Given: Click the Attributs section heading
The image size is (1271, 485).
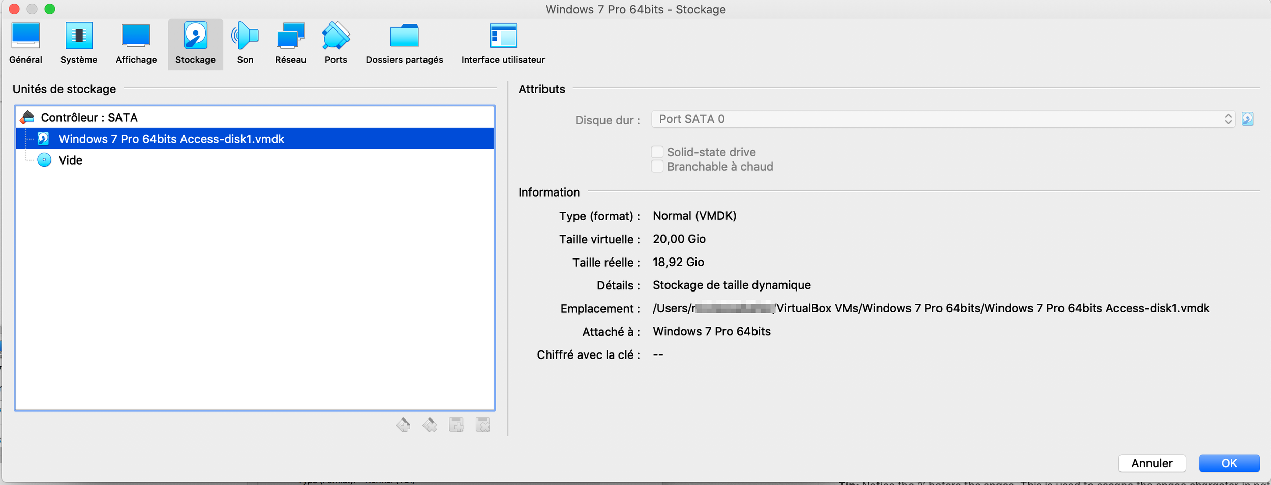Looking at the screenshot, I should [541, 89].
